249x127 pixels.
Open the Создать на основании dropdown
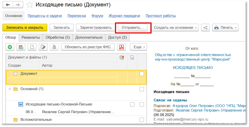click(x=175, y=28)
